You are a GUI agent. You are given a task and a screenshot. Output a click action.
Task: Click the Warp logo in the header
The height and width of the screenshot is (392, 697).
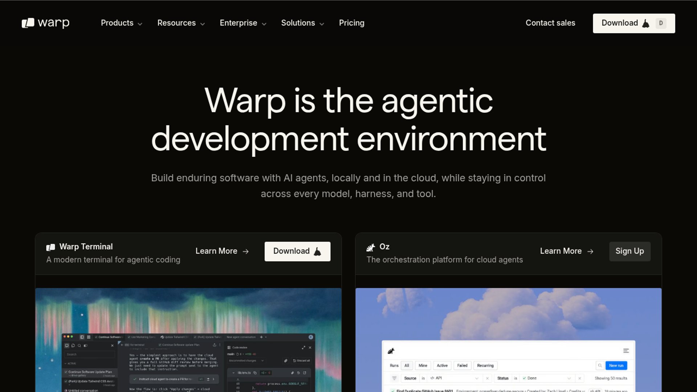click(45, 23)
